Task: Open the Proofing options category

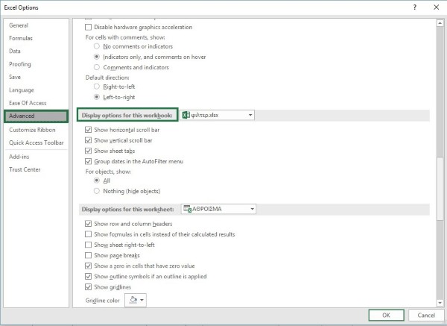Action: [20, 64]
